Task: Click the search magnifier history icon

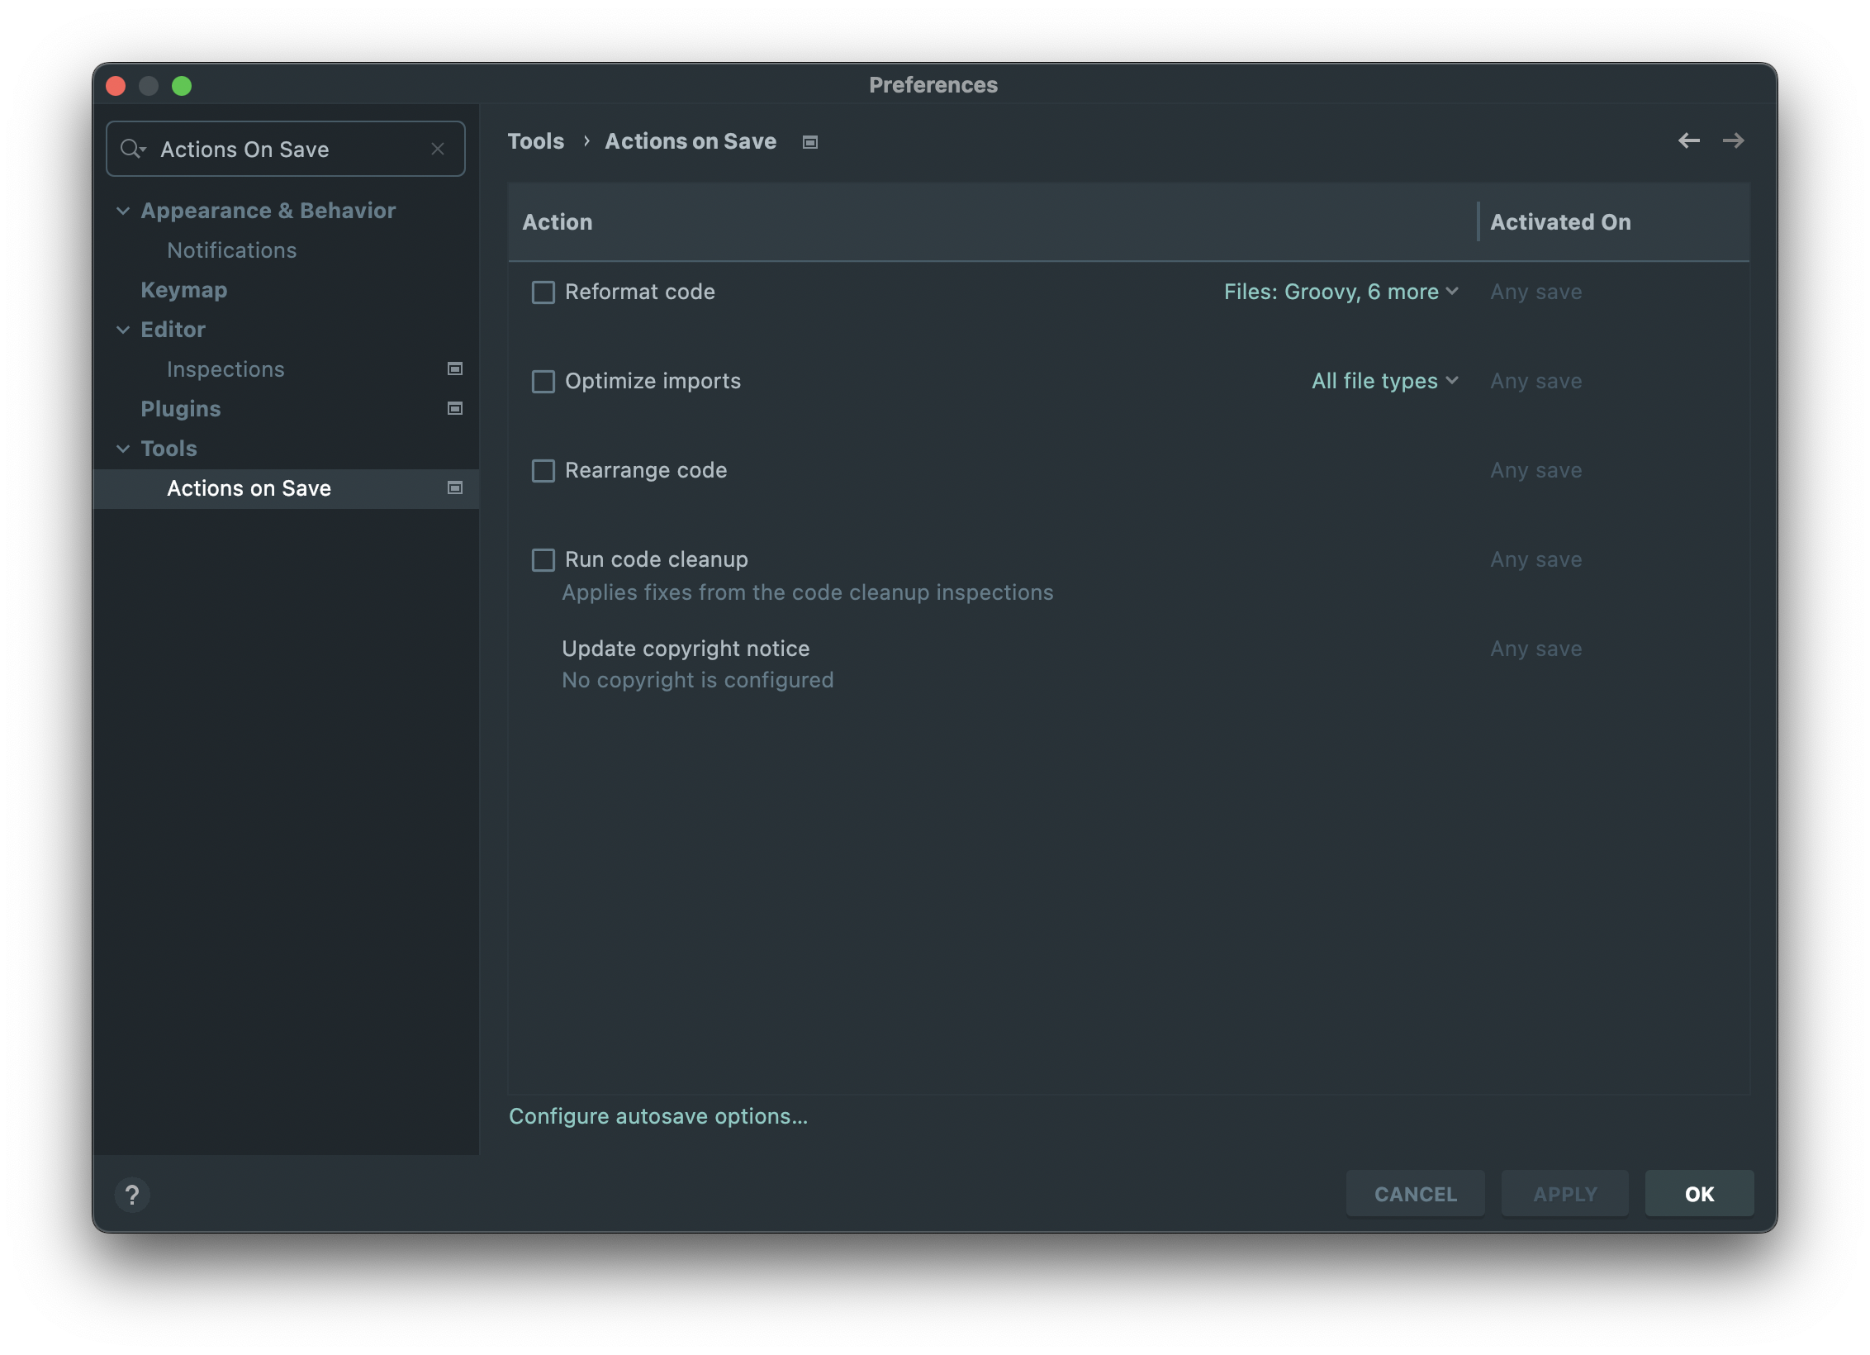Action: click(x=132, y=149)
